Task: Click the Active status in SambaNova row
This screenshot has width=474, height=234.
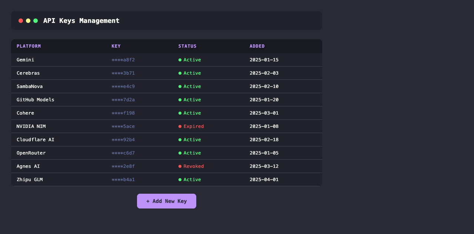Action: 190,87
